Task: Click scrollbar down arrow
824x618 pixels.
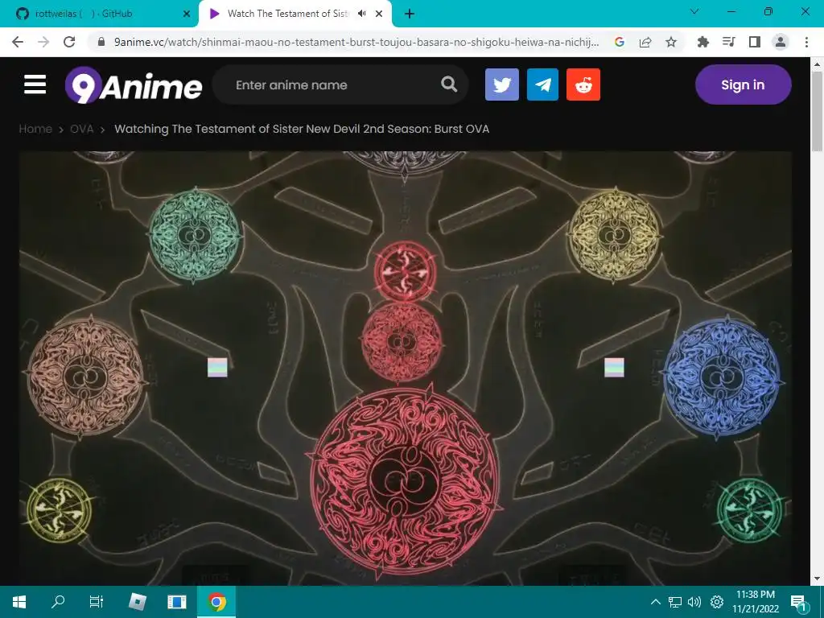Action: pyautogui.click(x=817, y=579)
